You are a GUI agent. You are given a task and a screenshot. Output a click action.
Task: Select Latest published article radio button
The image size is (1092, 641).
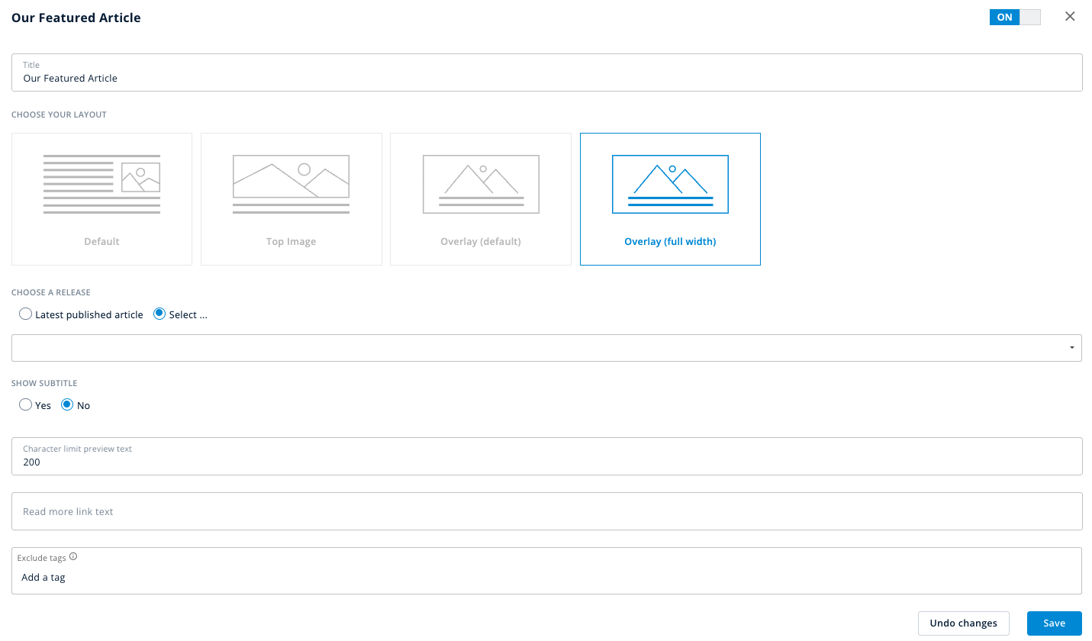[26, 314]
